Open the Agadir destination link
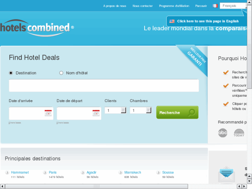Viewport: 252px width, 189px height. (x=92, y=172)
